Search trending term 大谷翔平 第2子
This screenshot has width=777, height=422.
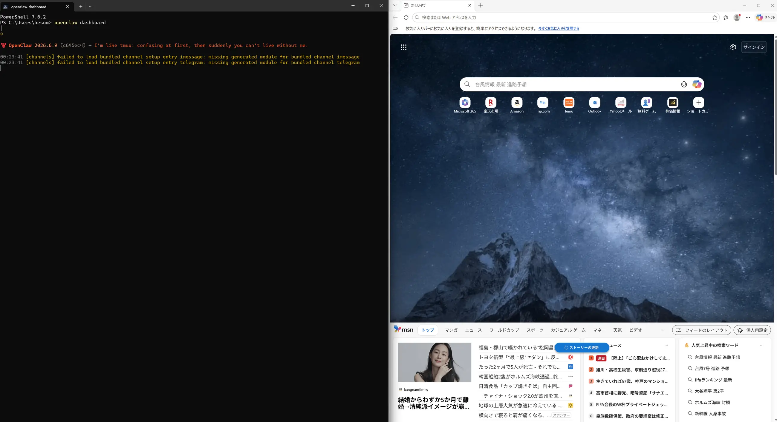coord(709,391)
